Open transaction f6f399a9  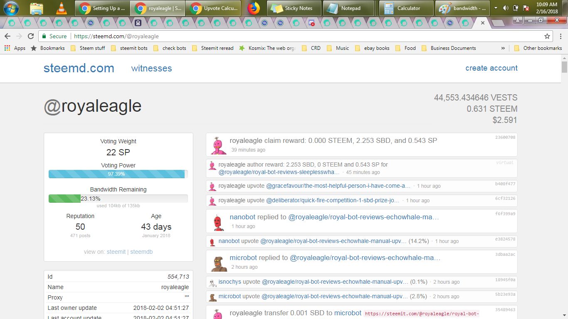(505, 213)
